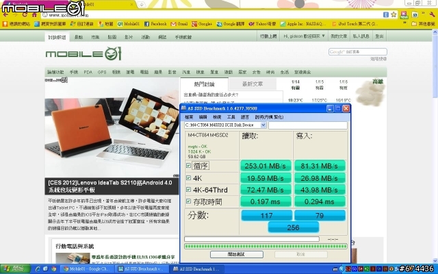Switch to the 最新文章 tab

point(253,84)
